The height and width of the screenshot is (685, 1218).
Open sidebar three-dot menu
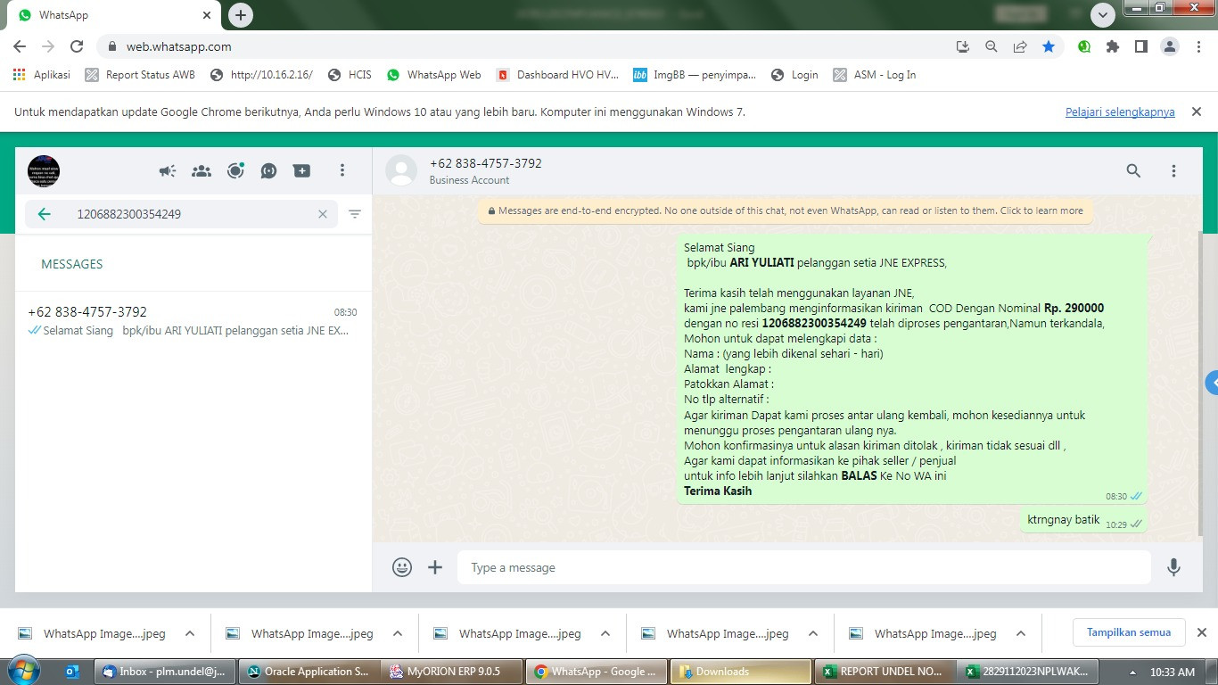pos(342,170)
